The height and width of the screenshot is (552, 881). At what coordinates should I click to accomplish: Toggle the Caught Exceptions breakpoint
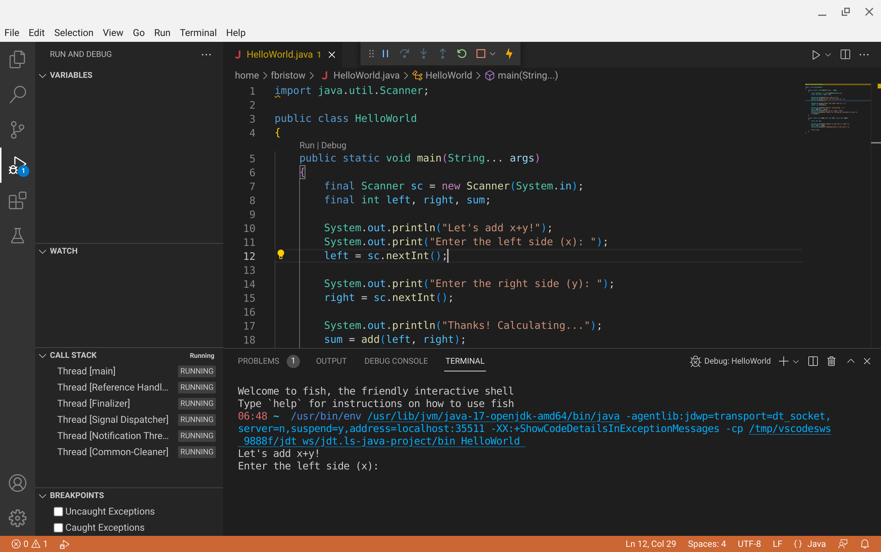[58, 527]
